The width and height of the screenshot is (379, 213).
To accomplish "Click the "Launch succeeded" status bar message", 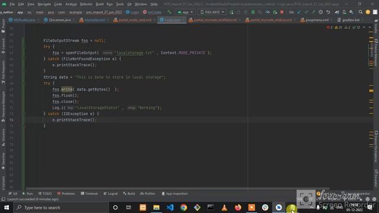I will click(33, 199).
